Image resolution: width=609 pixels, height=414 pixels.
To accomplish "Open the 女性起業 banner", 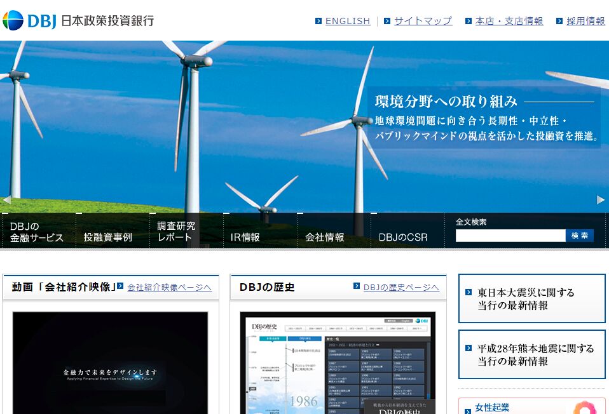I will coord(531,406).
